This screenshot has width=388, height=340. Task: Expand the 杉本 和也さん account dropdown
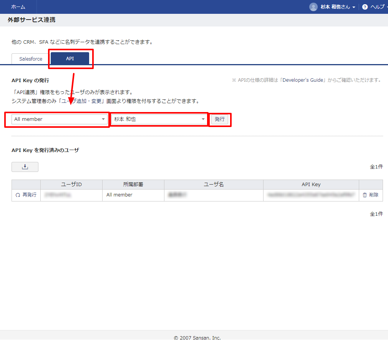tap(354, 7)
